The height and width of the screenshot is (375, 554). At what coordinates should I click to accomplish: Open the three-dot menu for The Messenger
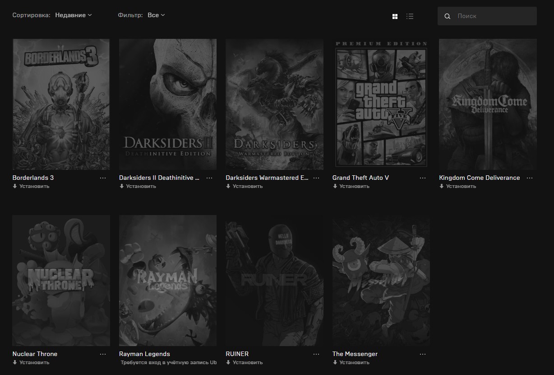point(423,354)
